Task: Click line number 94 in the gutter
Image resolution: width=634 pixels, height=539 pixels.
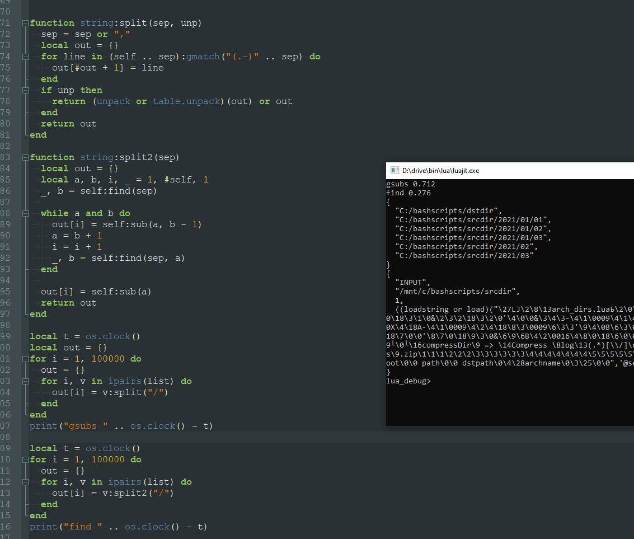Action: coord(5,280)
